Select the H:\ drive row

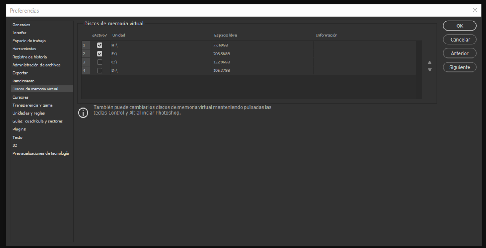[249, 45]
